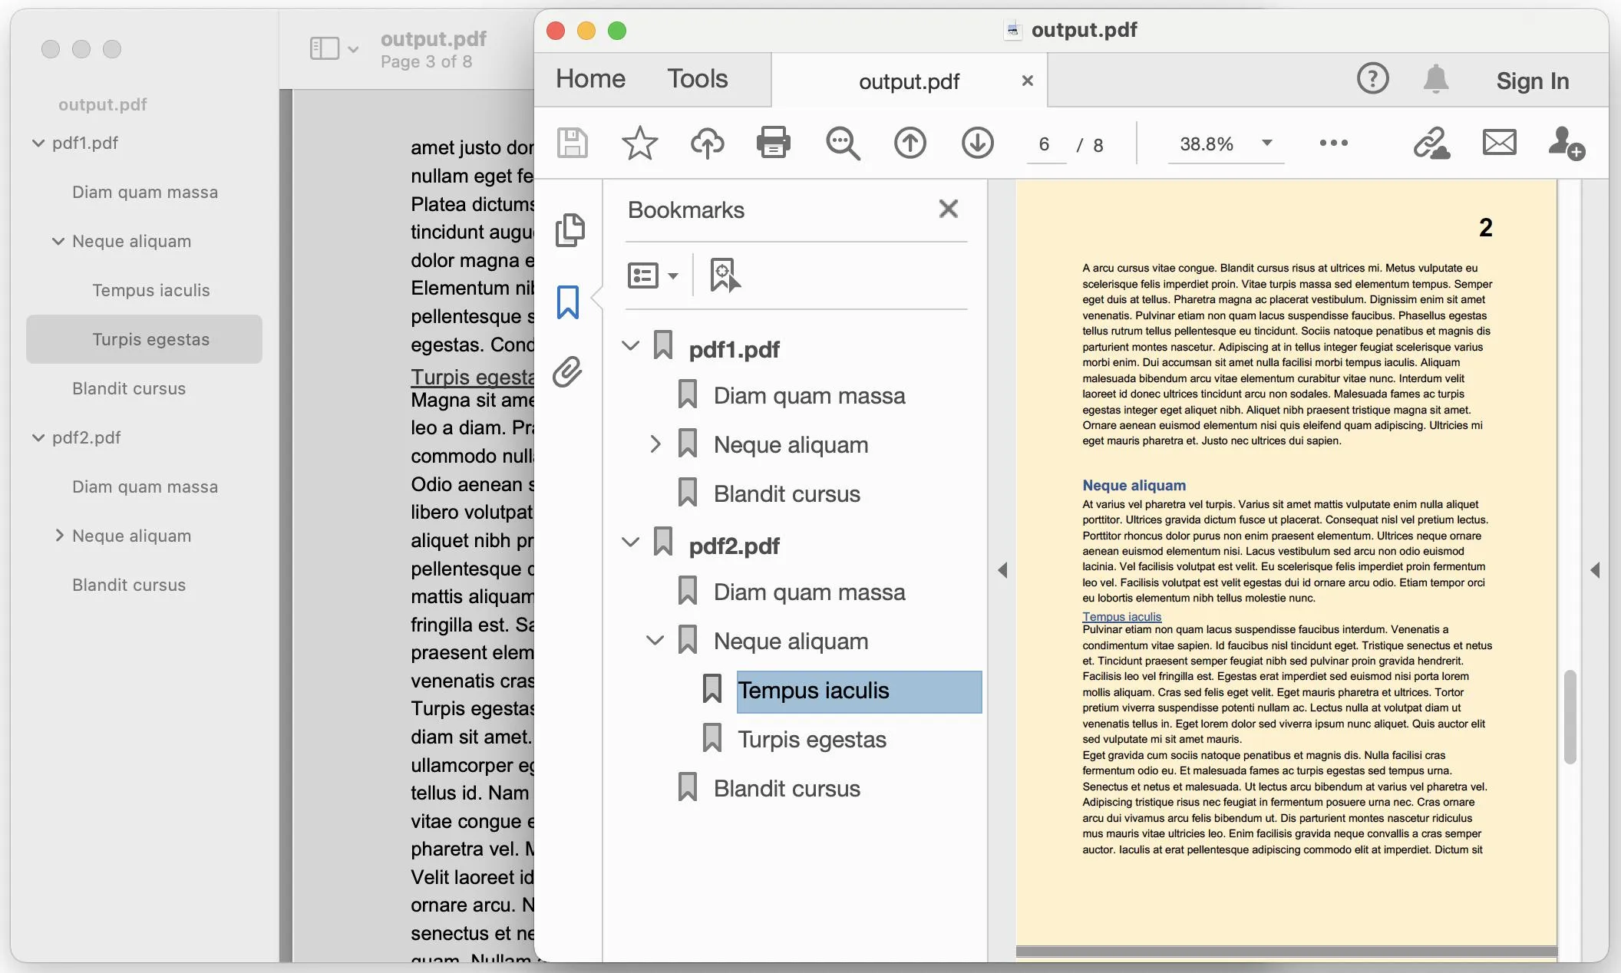Open the find text magnifier tool
The height and width of the screenshot is (973, 1621).
(842, 143)
